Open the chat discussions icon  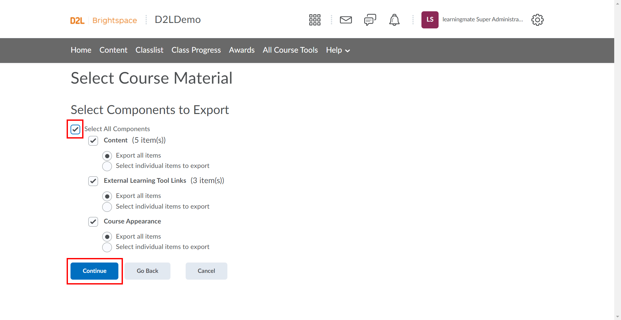[370, 19]
